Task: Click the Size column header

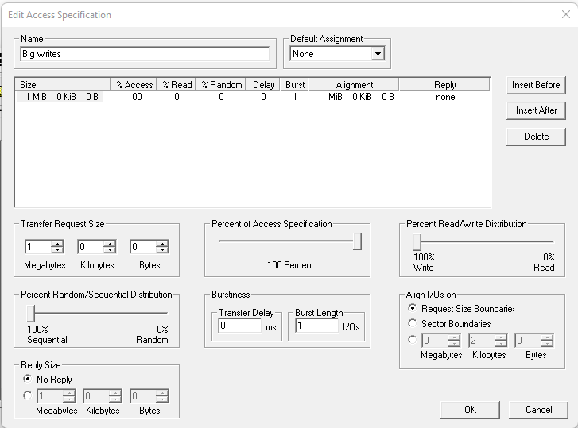Action: (63, 85)
